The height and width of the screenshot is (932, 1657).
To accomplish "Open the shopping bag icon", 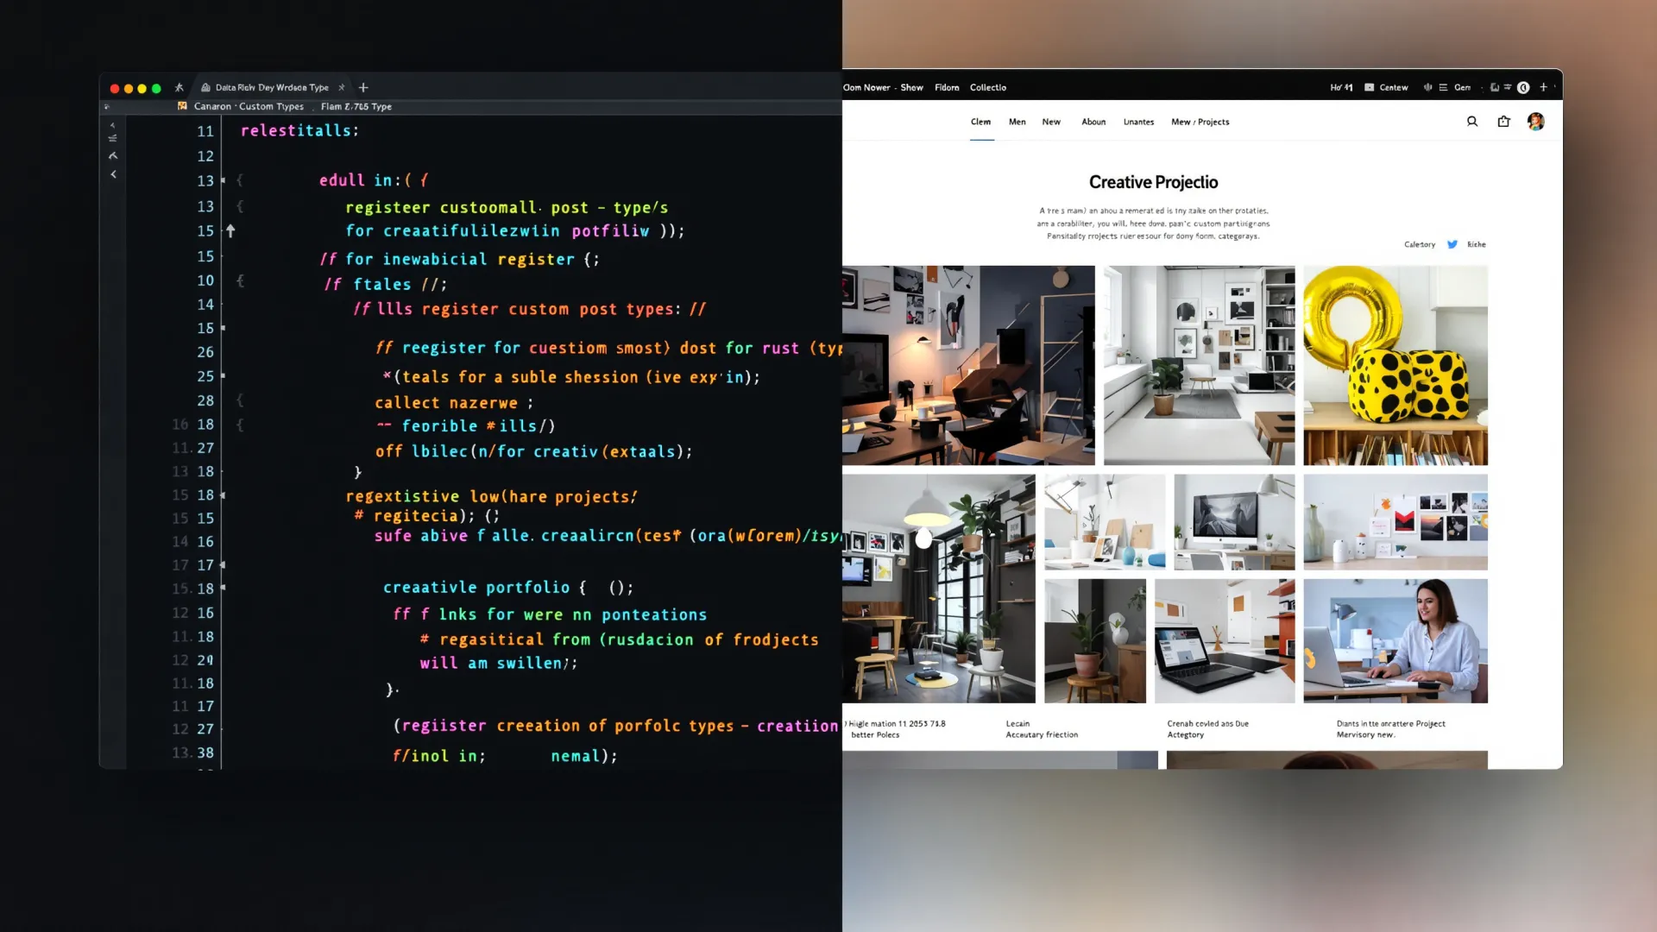I will pyautogui.click(x=1503, y=122).
